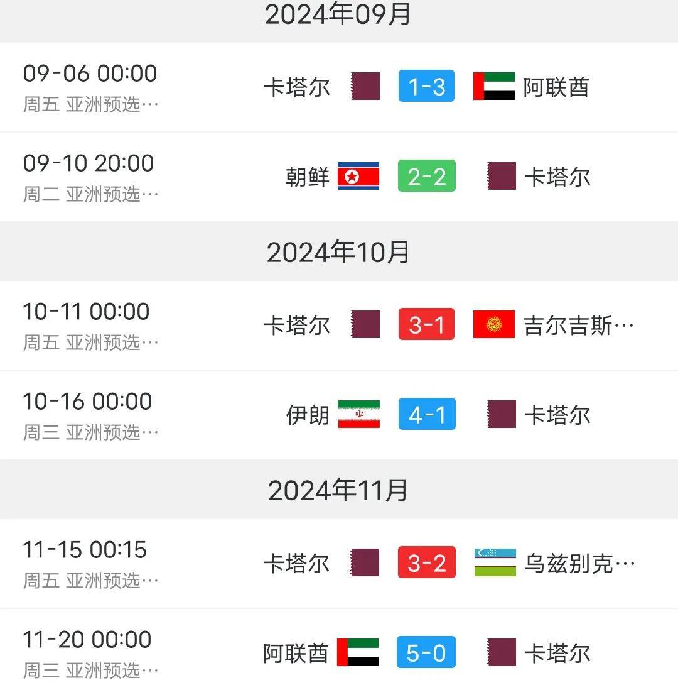Screen dimensions: 678x685
Task: Tap the UAE flag beside the 1-3 score
Action: pyautogui.click(x=494, y=87)
